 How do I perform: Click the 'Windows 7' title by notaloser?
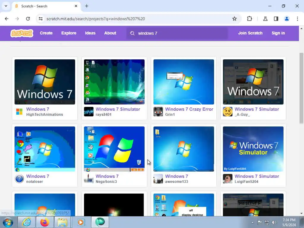[38, 176]
